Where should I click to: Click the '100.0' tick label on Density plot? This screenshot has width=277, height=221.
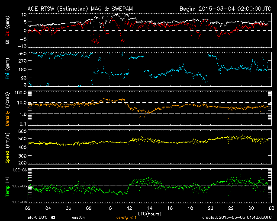pos(20,92)
